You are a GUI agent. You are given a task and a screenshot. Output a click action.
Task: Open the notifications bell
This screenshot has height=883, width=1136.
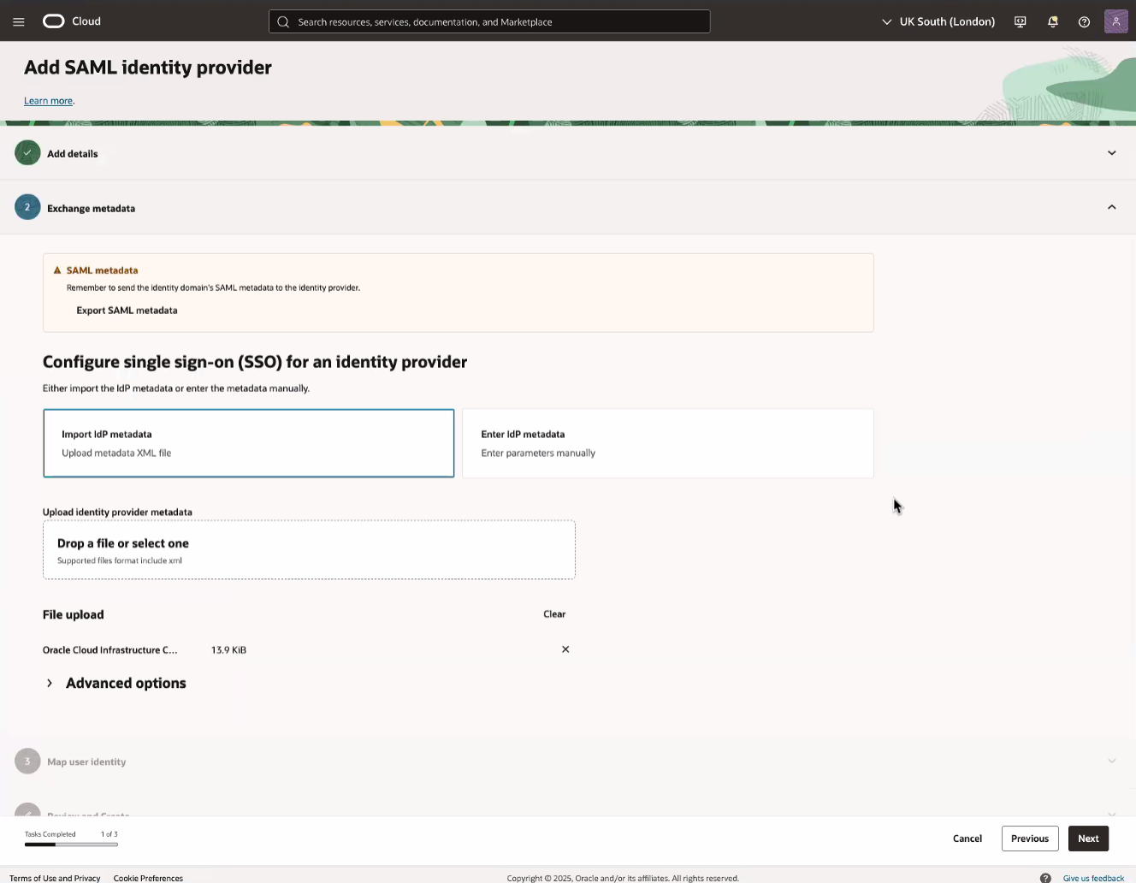(1052, 21)
